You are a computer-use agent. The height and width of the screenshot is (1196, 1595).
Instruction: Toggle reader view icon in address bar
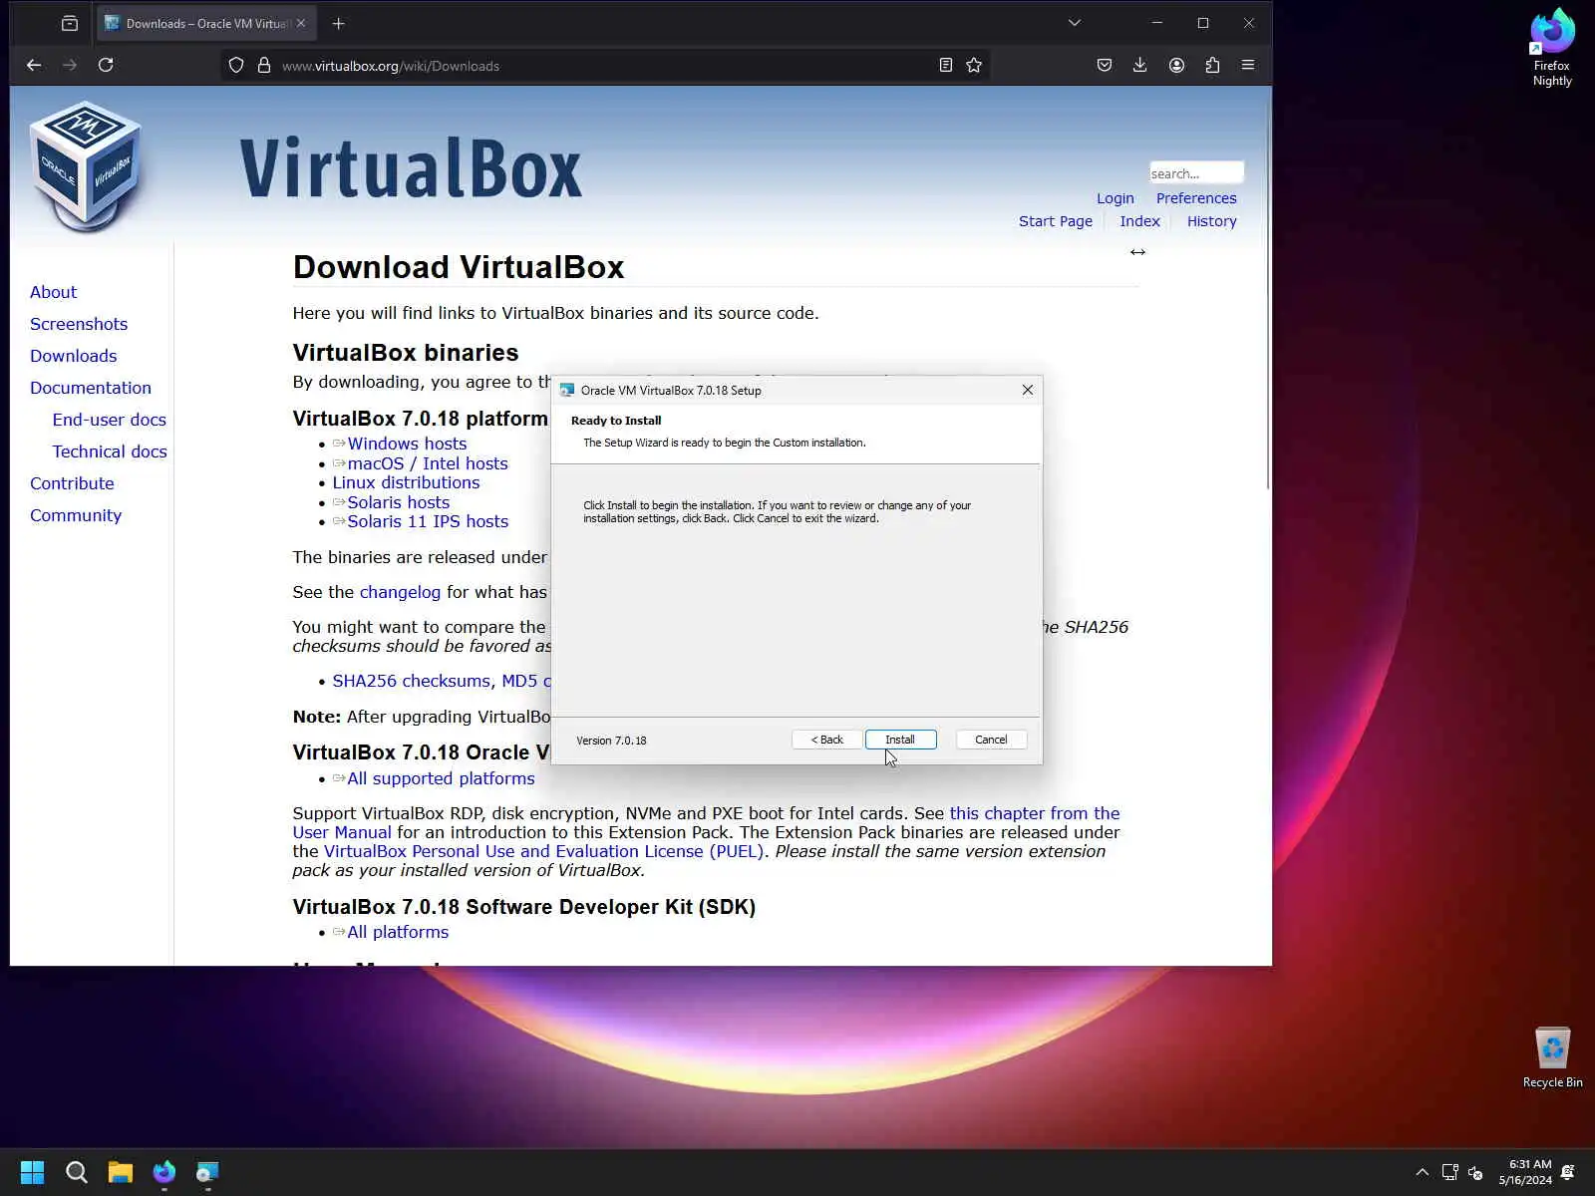[946, 66]
